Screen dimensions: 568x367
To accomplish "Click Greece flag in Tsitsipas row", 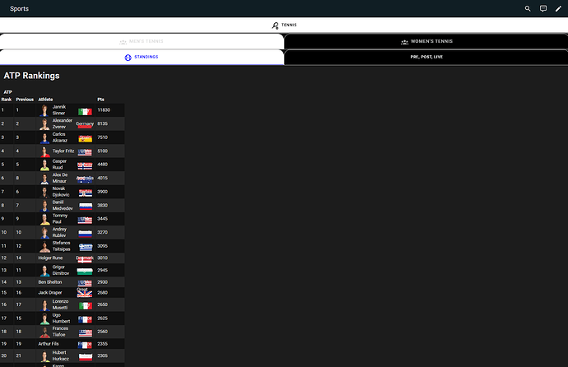I will click(86, 247).
